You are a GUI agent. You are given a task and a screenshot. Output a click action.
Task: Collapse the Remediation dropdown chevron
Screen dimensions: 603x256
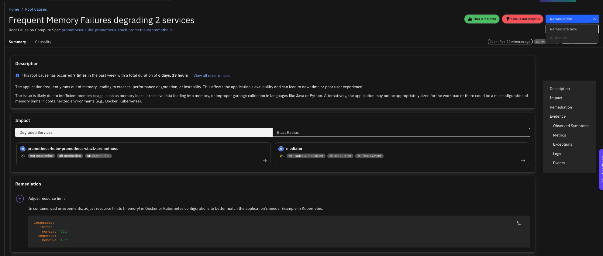594,19
